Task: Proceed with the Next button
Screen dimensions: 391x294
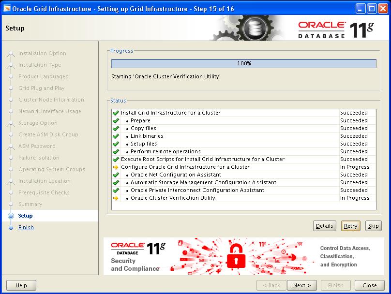Action: click(x=302, y=285)
